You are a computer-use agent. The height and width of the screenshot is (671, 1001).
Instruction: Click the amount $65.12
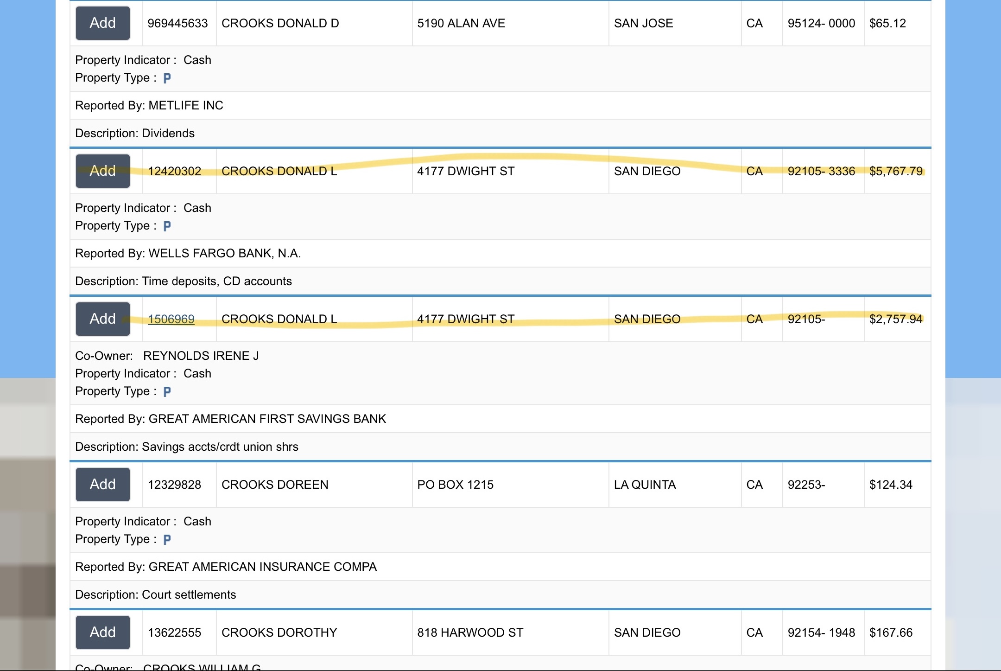coord(887,23)
